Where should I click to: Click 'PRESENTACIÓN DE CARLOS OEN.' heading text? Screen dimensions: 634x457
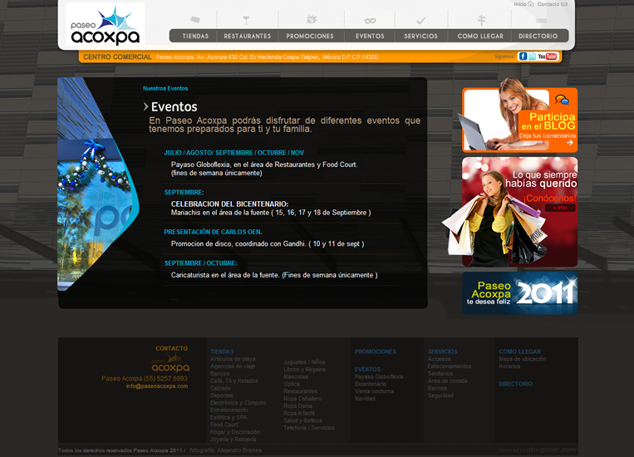pyautogui.click(x=213, y=232)
